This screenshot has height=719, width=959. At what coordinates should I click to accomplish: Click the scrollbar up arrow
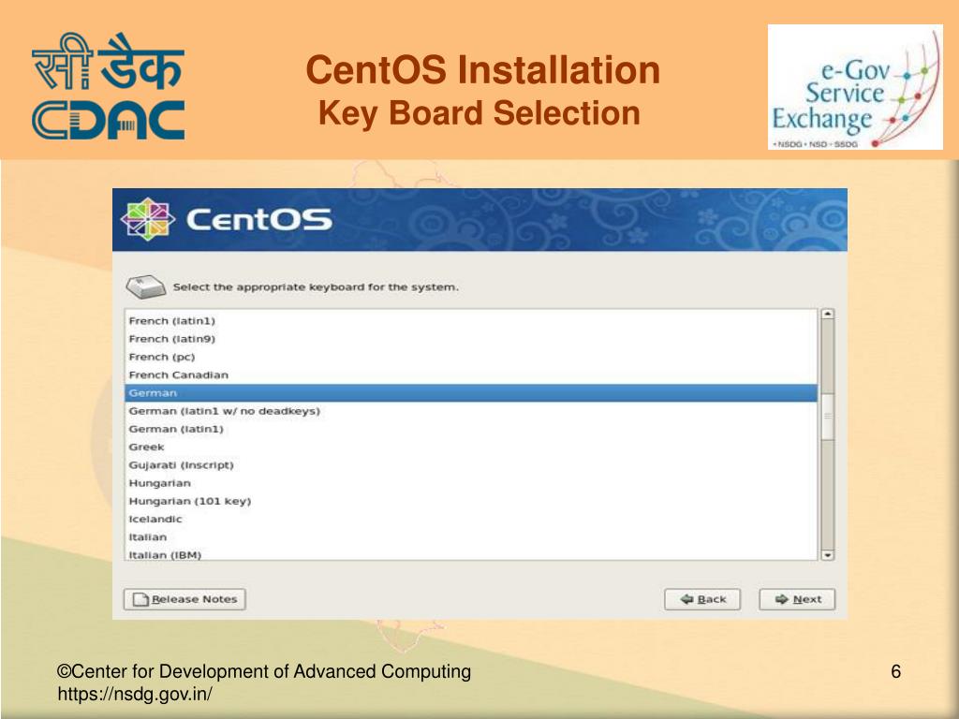point(828,314)
